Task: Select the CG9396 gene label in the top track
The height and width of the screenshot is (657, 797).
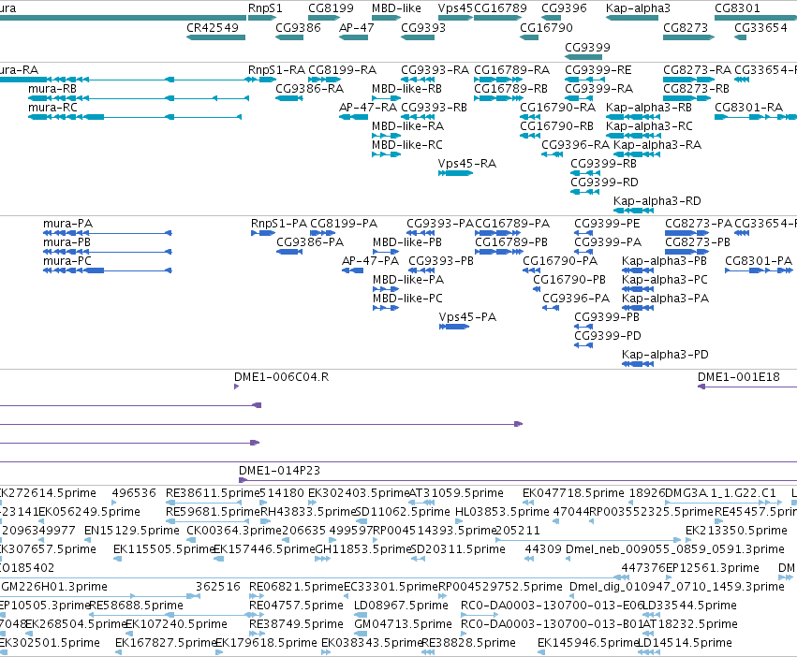Action: pyautogui.click(x=564, y=8)
